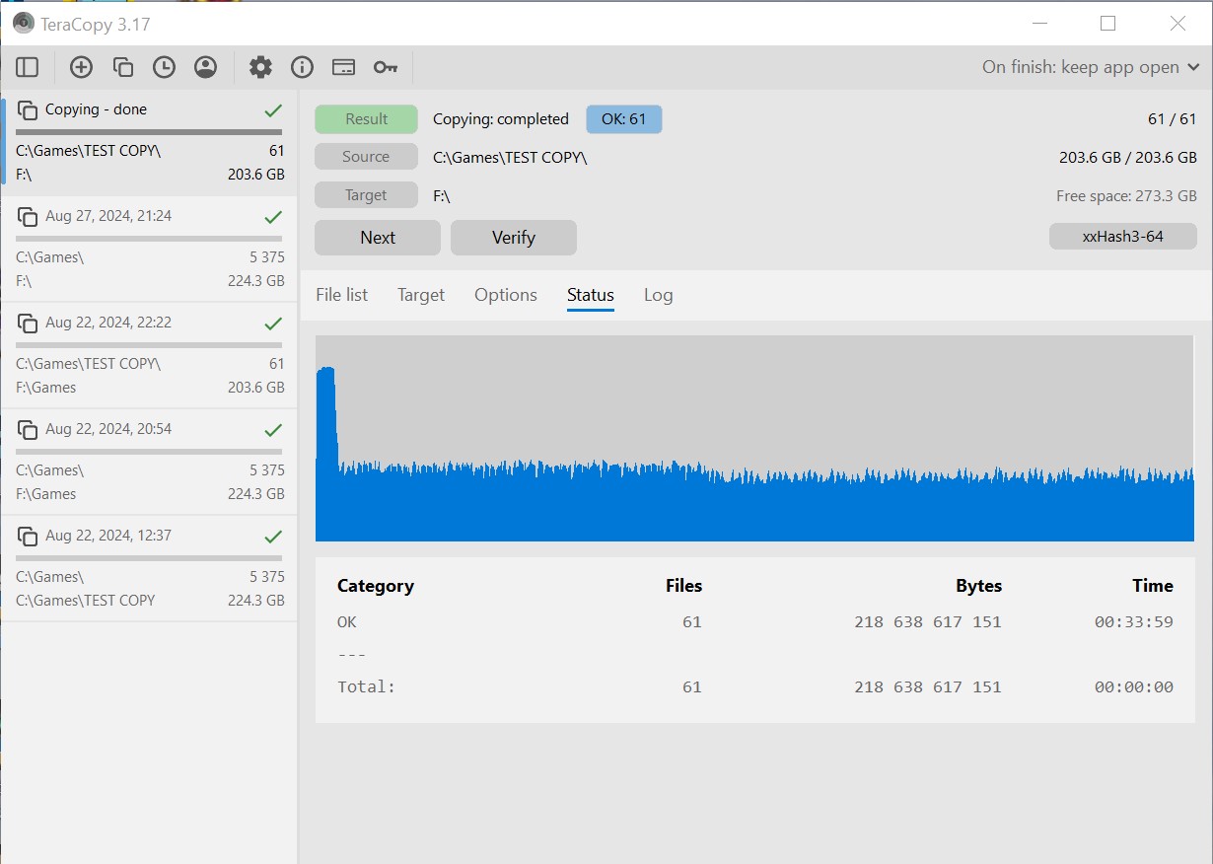Click '203.6 GB / 203.6 GB' size text
Screen dimensions: 1213x864
(x=1128, y=157)
